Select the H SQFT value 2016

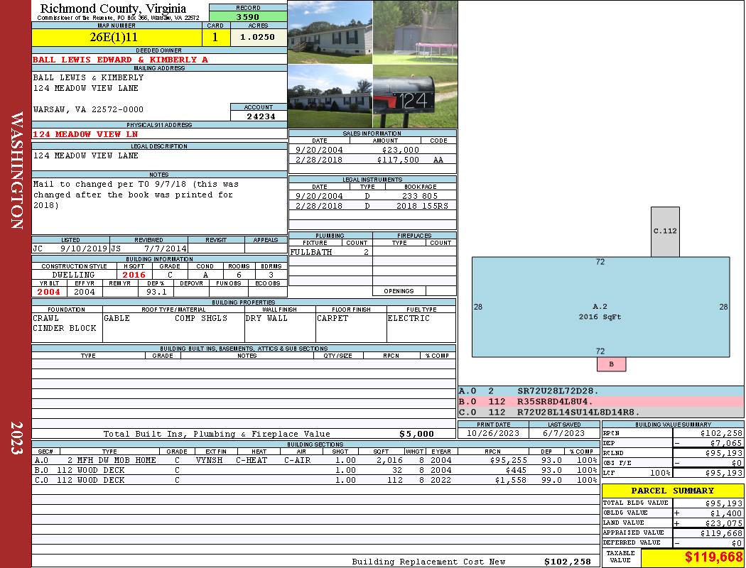click(134, 275)
